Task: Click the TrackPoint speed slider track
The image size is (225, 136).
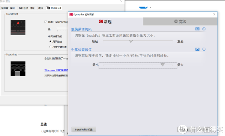Action: [x=62, y=28]
